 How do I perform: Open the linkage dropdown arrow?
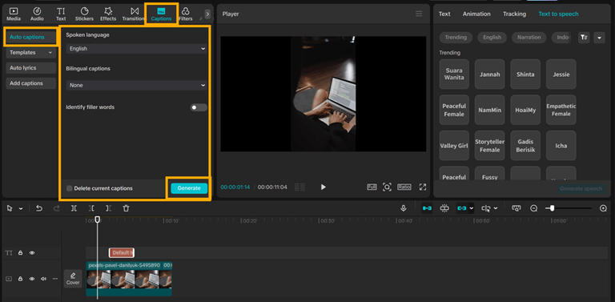click(472, 208)
